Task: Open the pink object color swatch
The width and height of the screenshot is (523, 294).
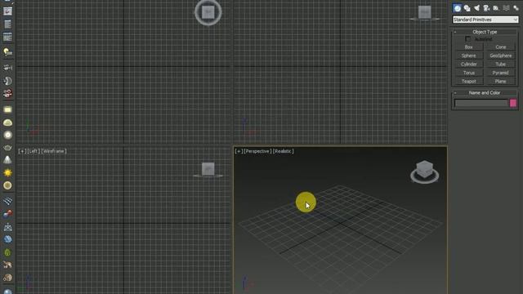Action: [513, 103]
